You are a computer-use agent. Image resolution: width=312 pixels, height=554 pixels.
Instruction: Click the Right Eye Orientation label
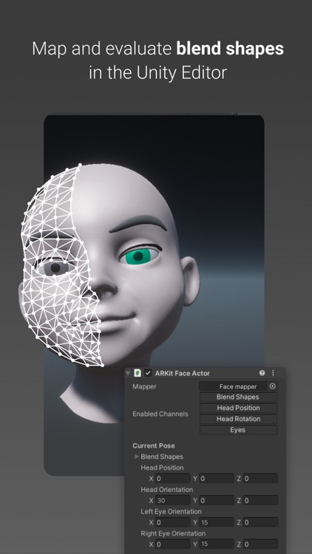point(173,533)
